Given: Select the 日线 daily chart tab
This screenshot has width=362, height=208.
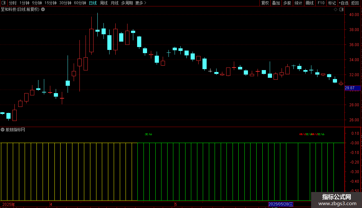Looking at the screenshot, I should (x=93, y=3).
